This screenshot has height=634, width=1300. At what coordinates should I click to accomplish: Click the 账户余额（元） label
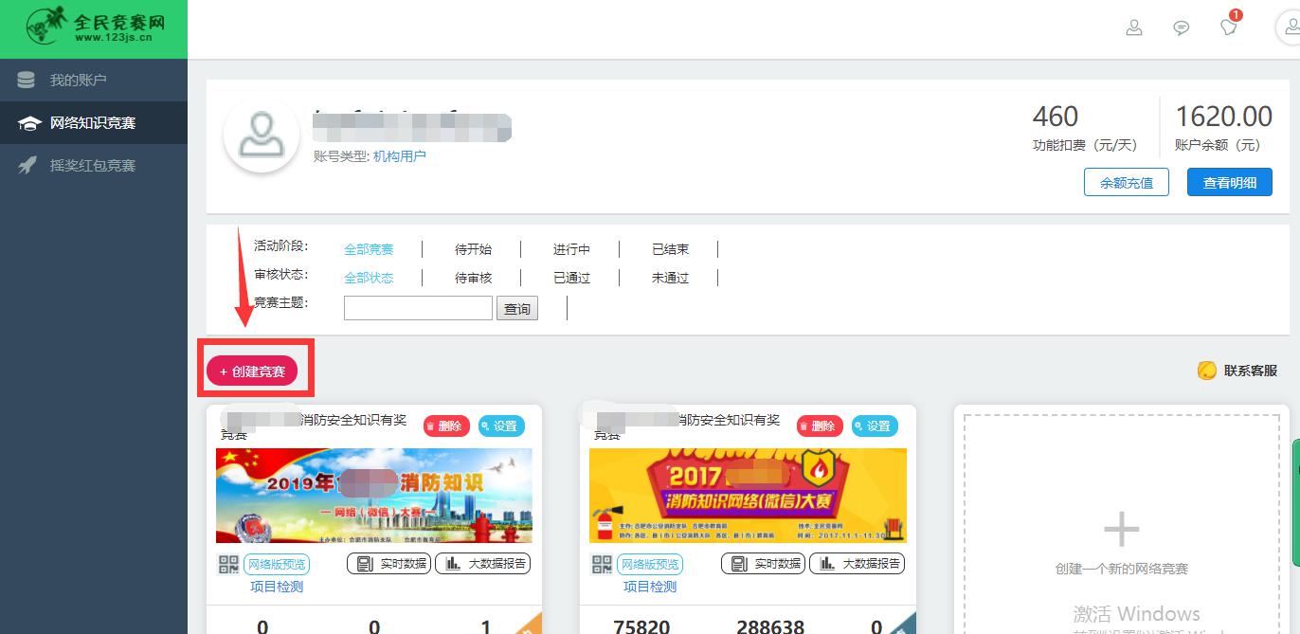[1219, 146]
